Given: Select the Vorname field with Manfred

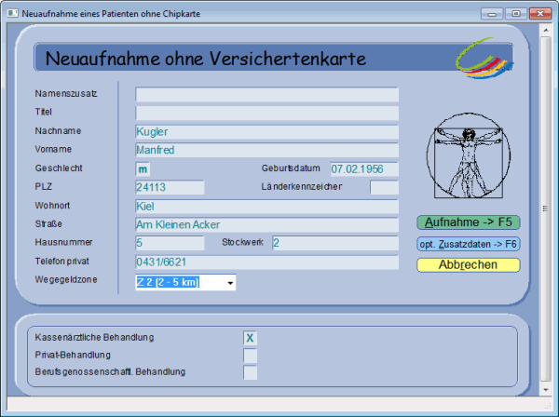Looking at the screenshot, I should coord(266,150).
